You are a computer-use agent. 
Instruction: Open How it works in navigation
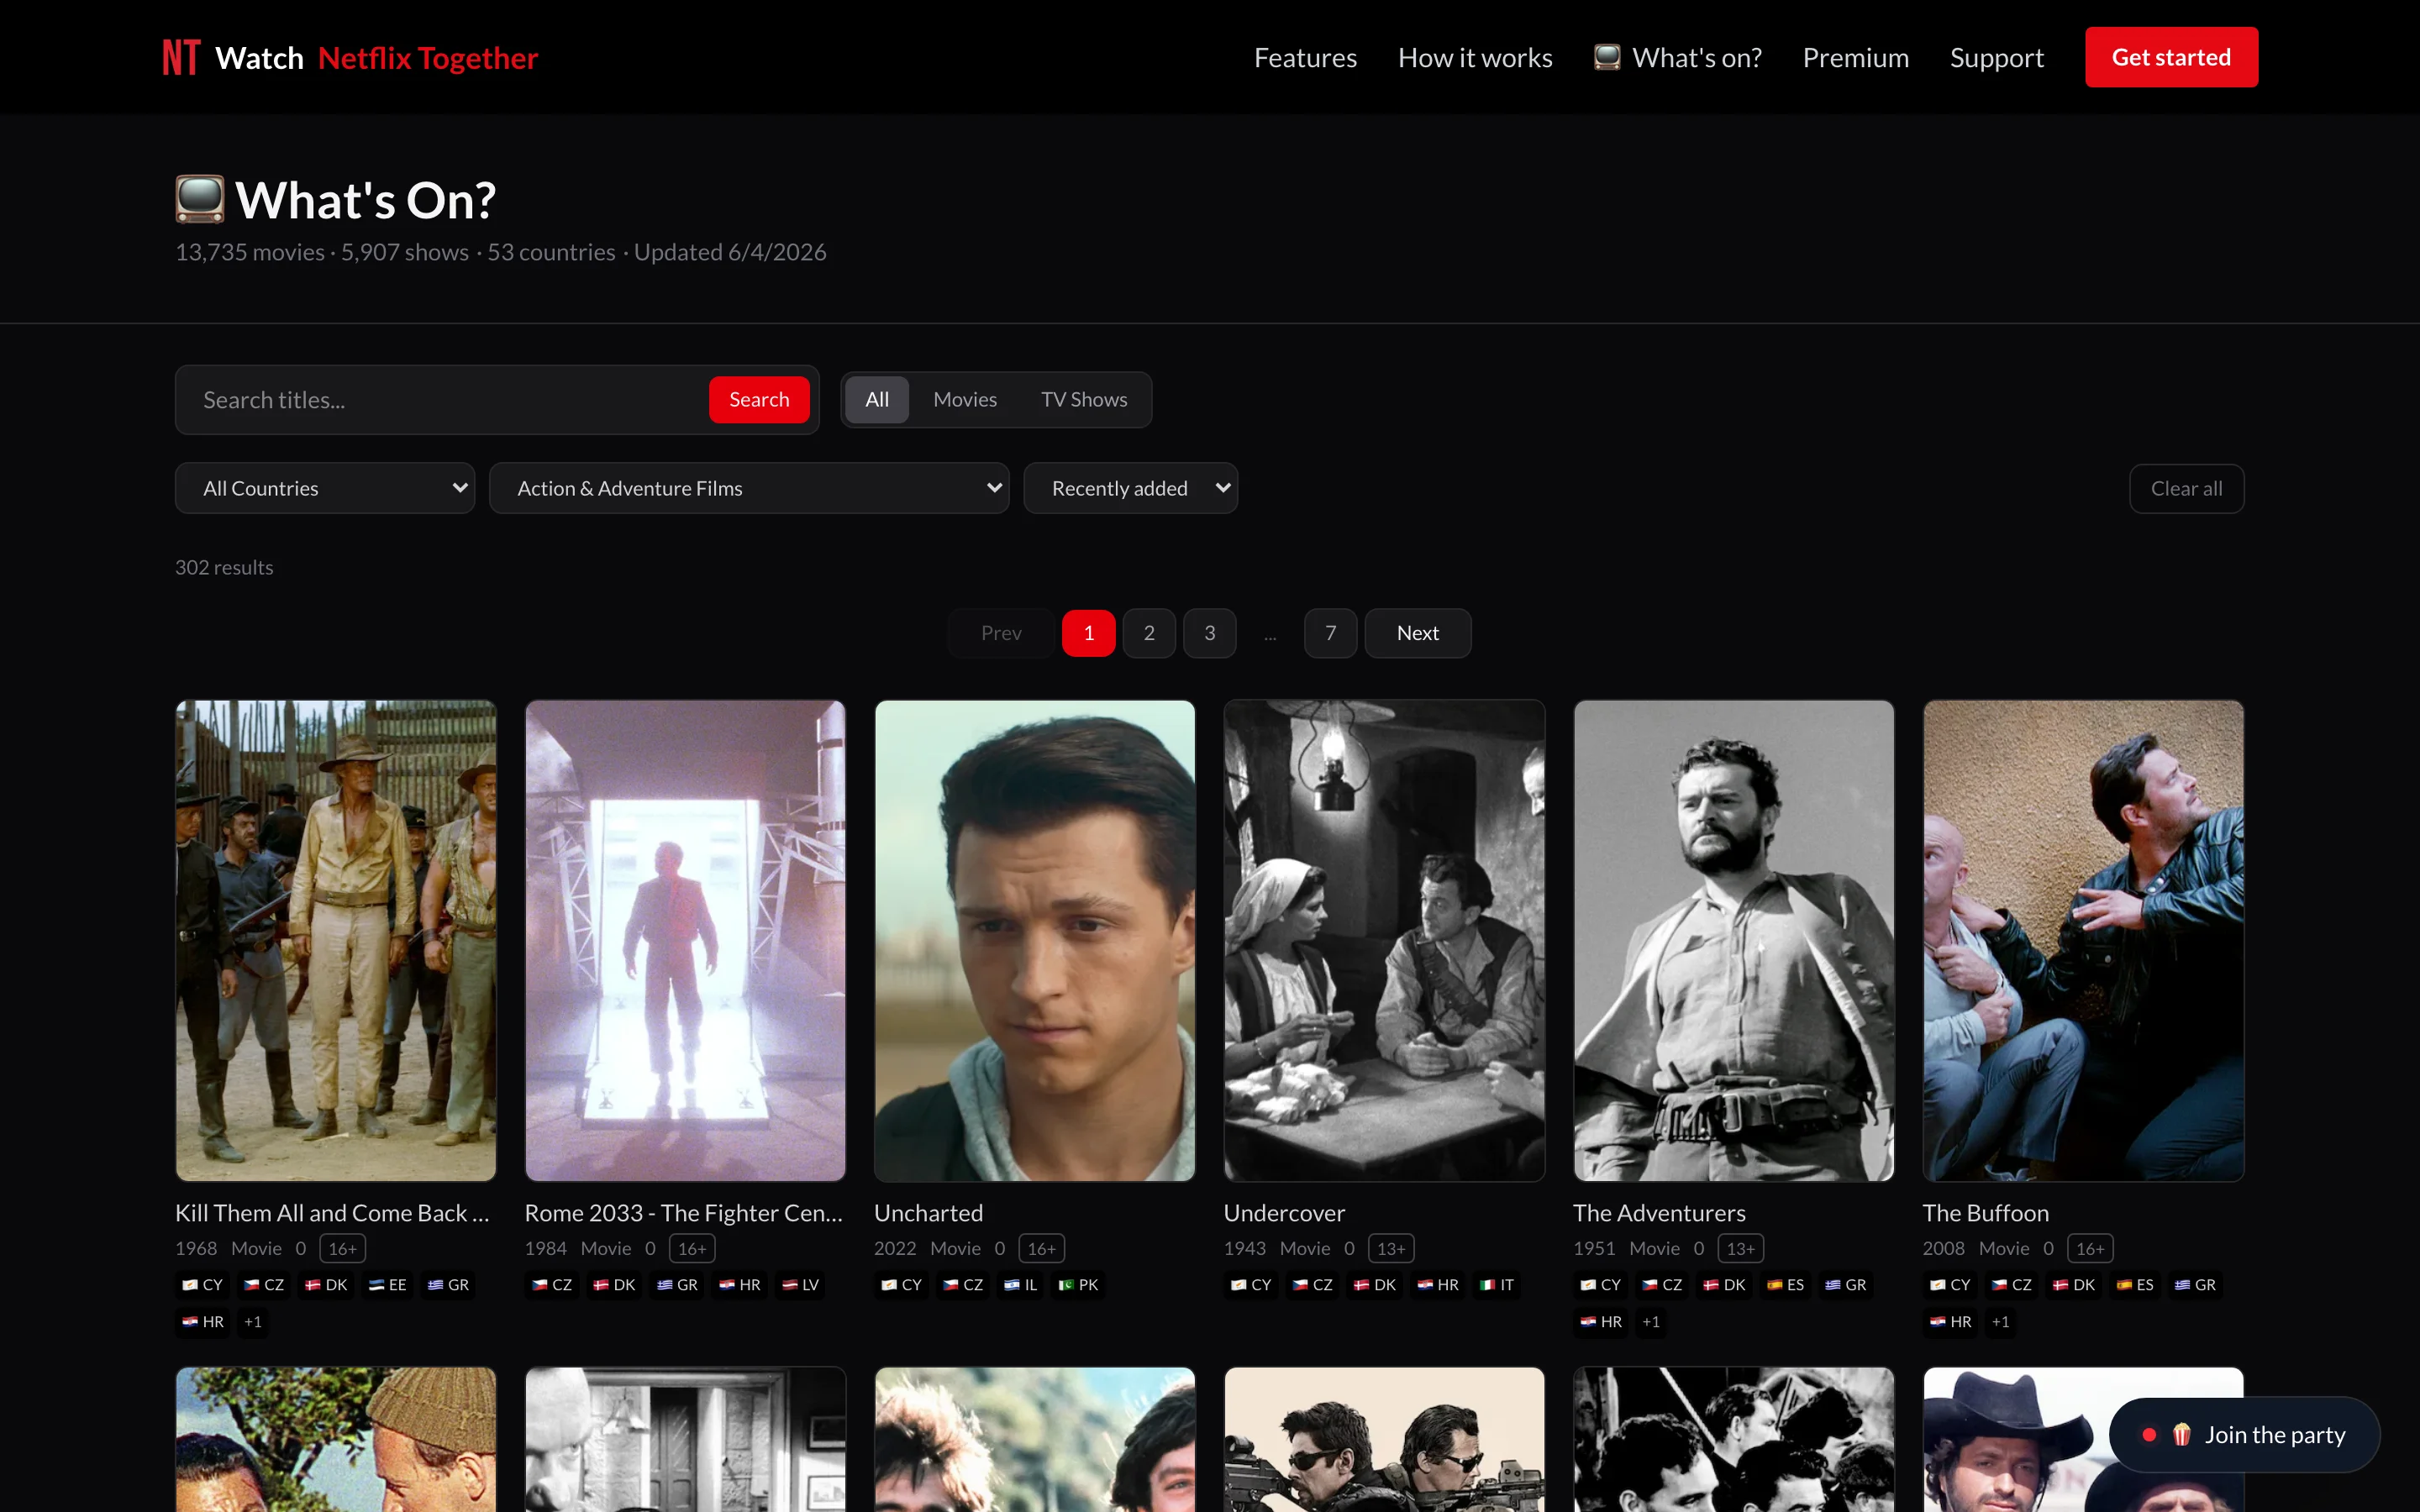(x=1475, y=58)
